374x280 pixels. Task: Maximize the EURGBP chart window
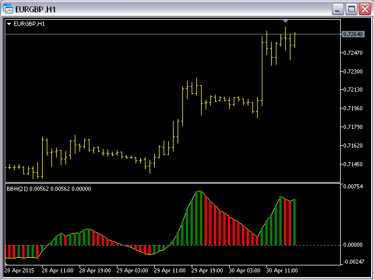click(351, 9)
